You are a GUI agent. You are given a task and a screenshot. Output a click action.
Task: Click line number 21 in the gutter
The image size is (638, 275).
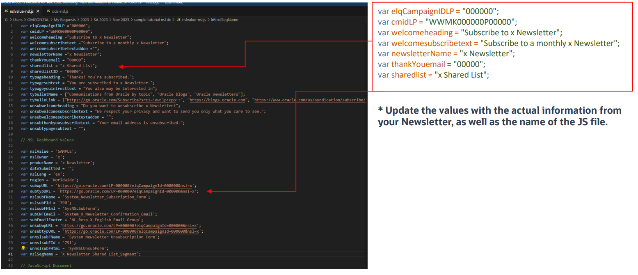11,140
